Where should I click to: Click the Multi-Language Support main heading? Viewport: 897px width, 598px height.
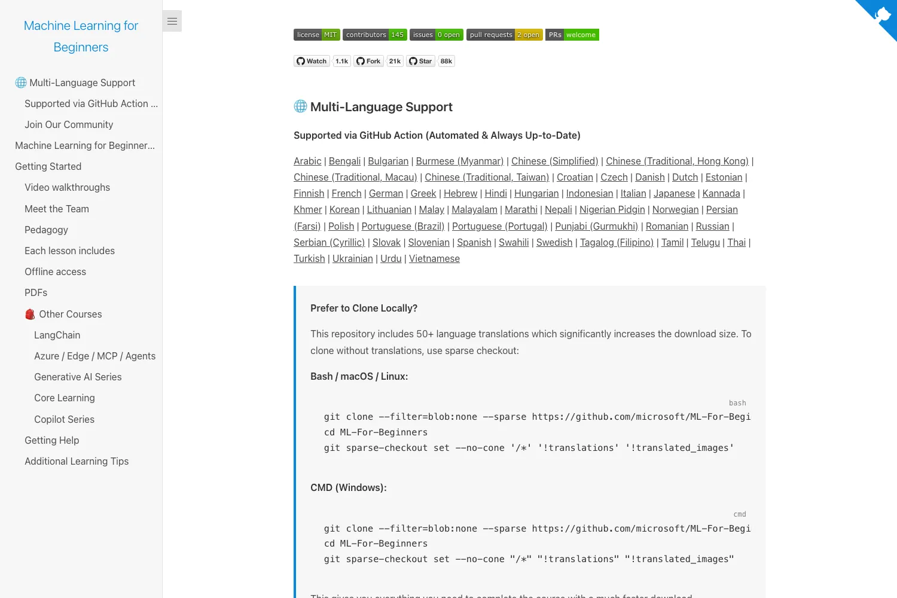click(373, 106)
